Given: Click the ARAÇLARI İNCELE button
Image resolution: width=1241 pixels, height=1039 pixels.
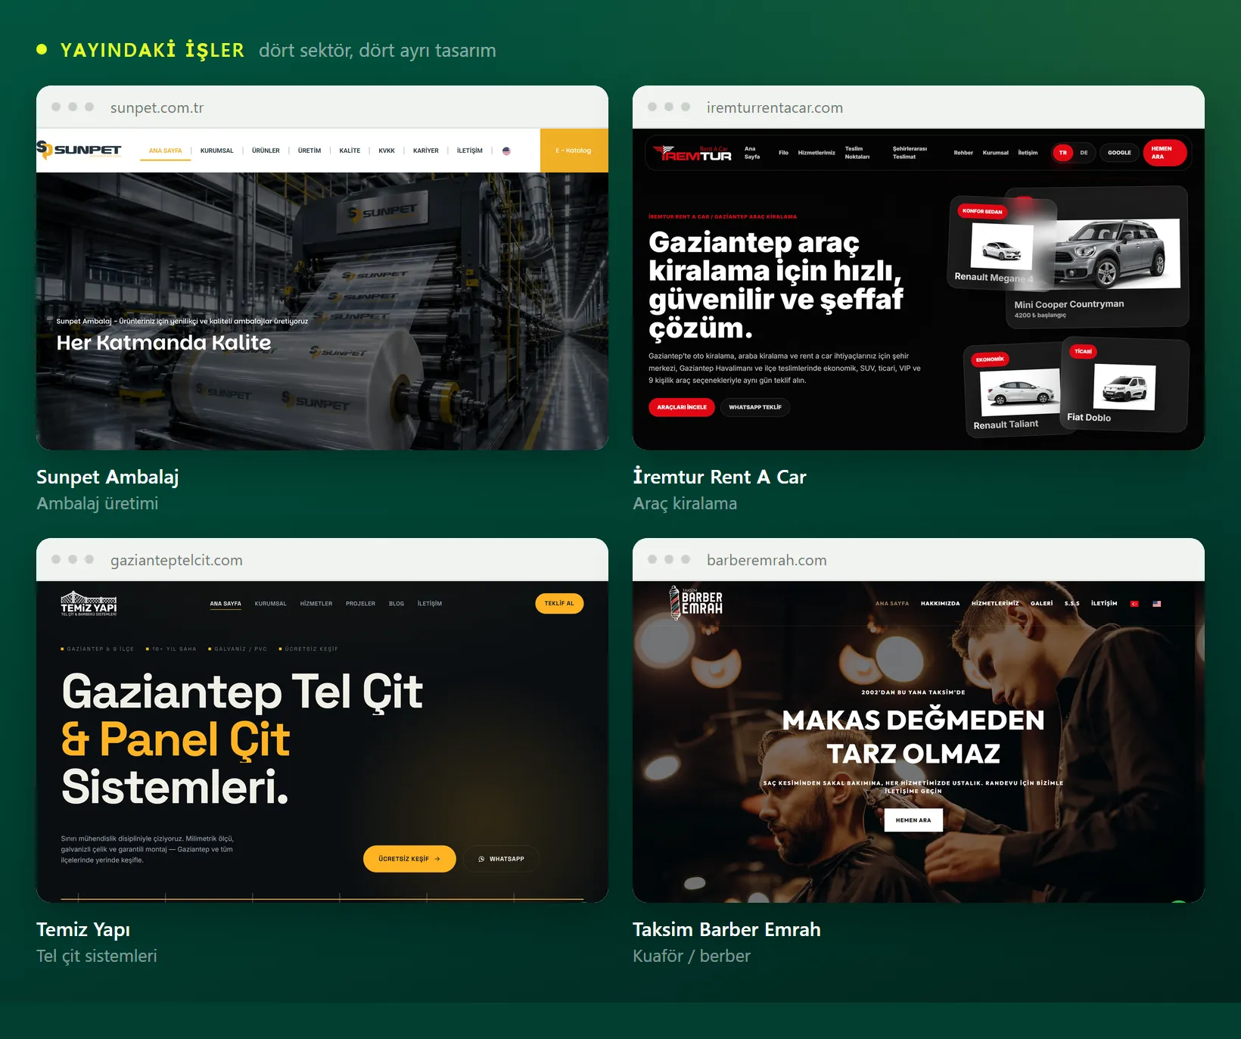Looking at the screenshot, I should (681, 407).
